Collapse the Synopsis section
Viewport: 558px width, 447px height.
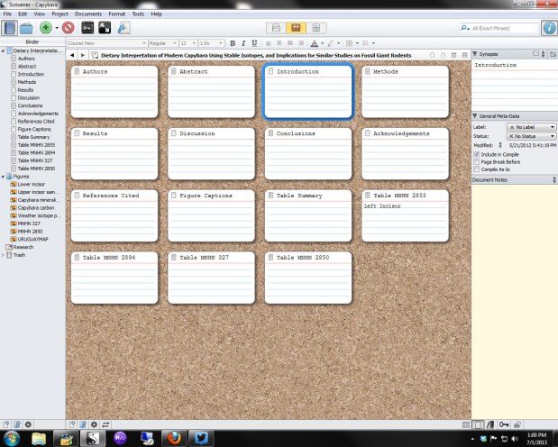click(x=475, y=54)
